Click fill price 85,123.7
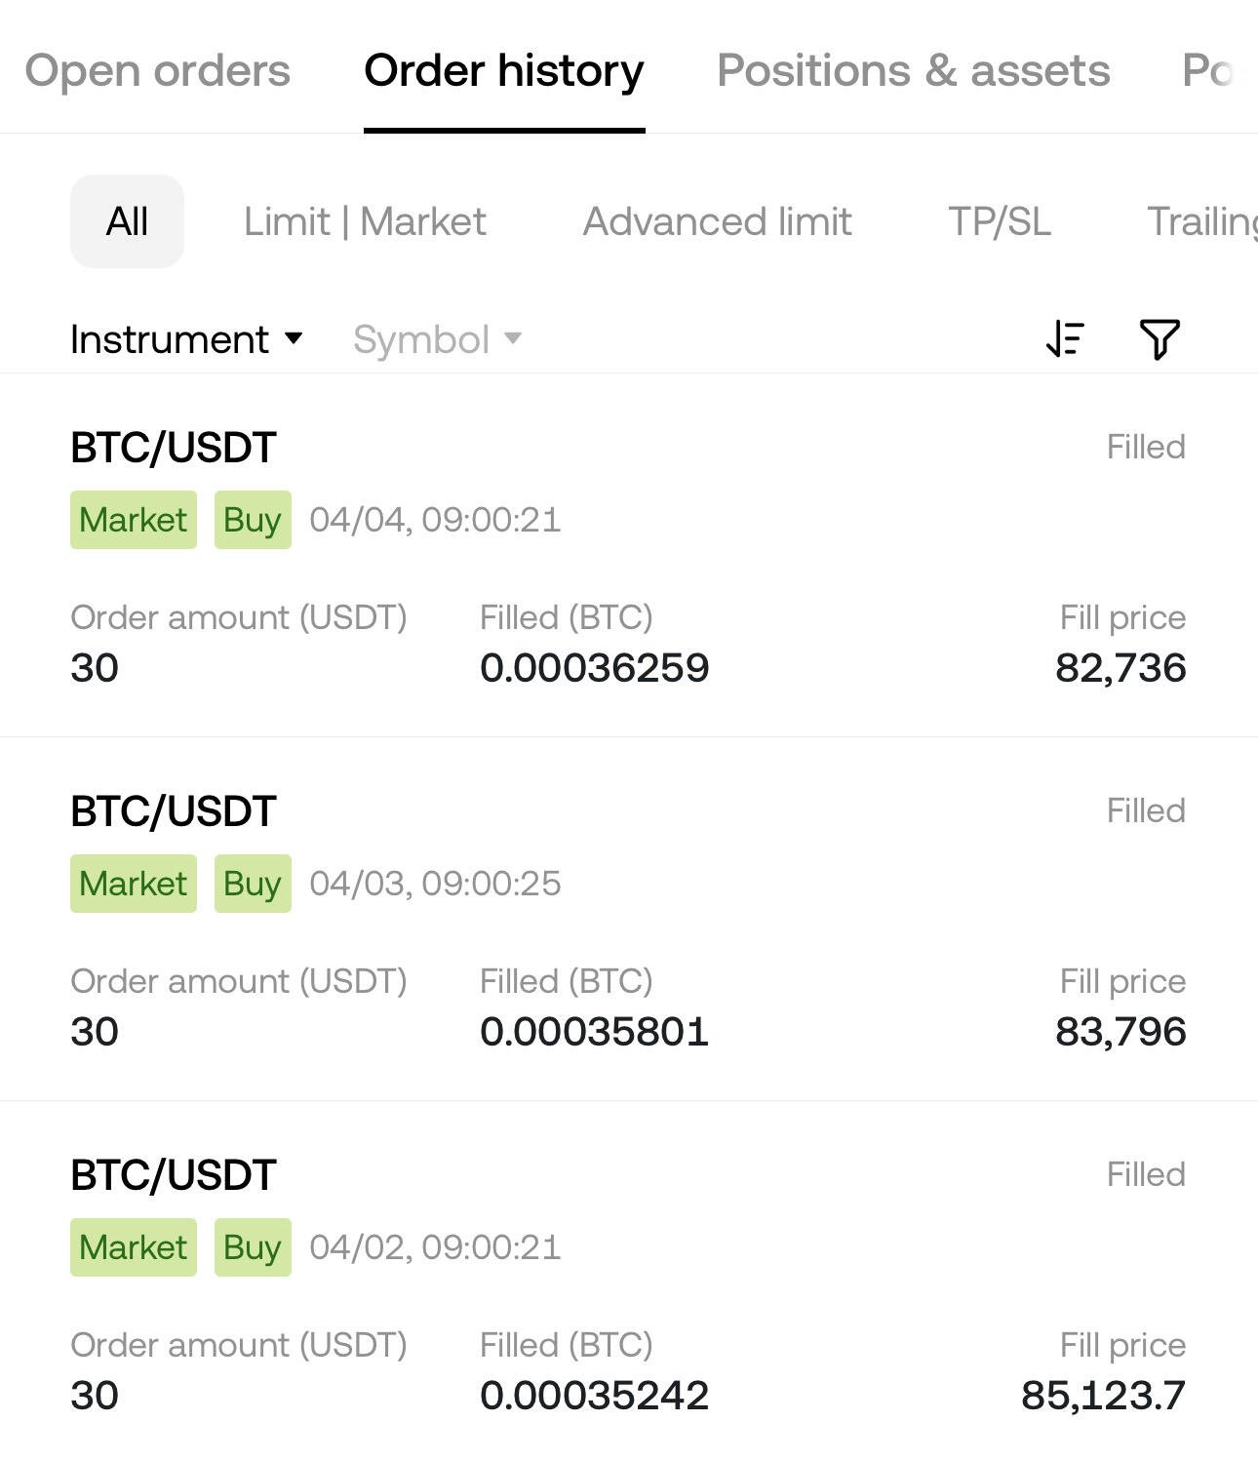Viewport: 1258px width, 1461px height. coord(1103,1395)
